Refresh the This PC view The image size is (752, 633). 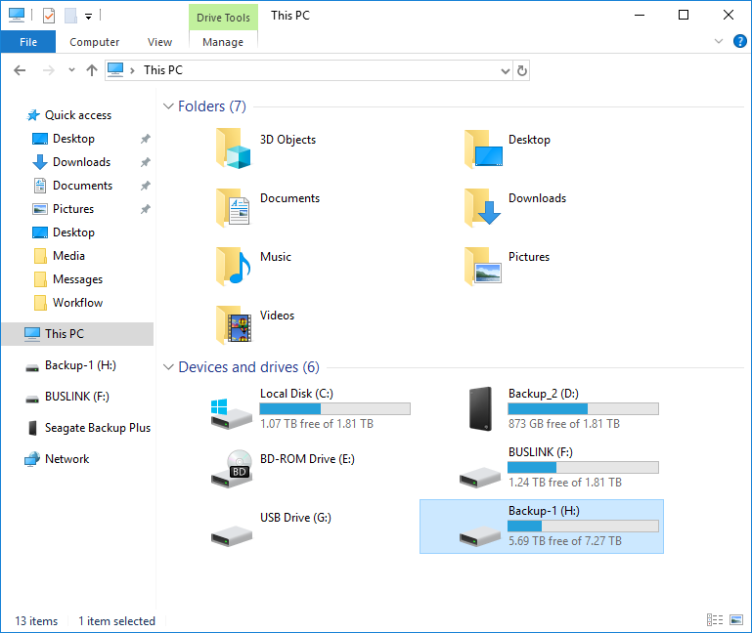pos(522,71)
